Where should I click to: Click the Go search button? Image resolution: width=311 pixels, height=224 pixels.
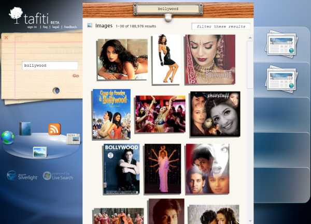click(76, 76)
